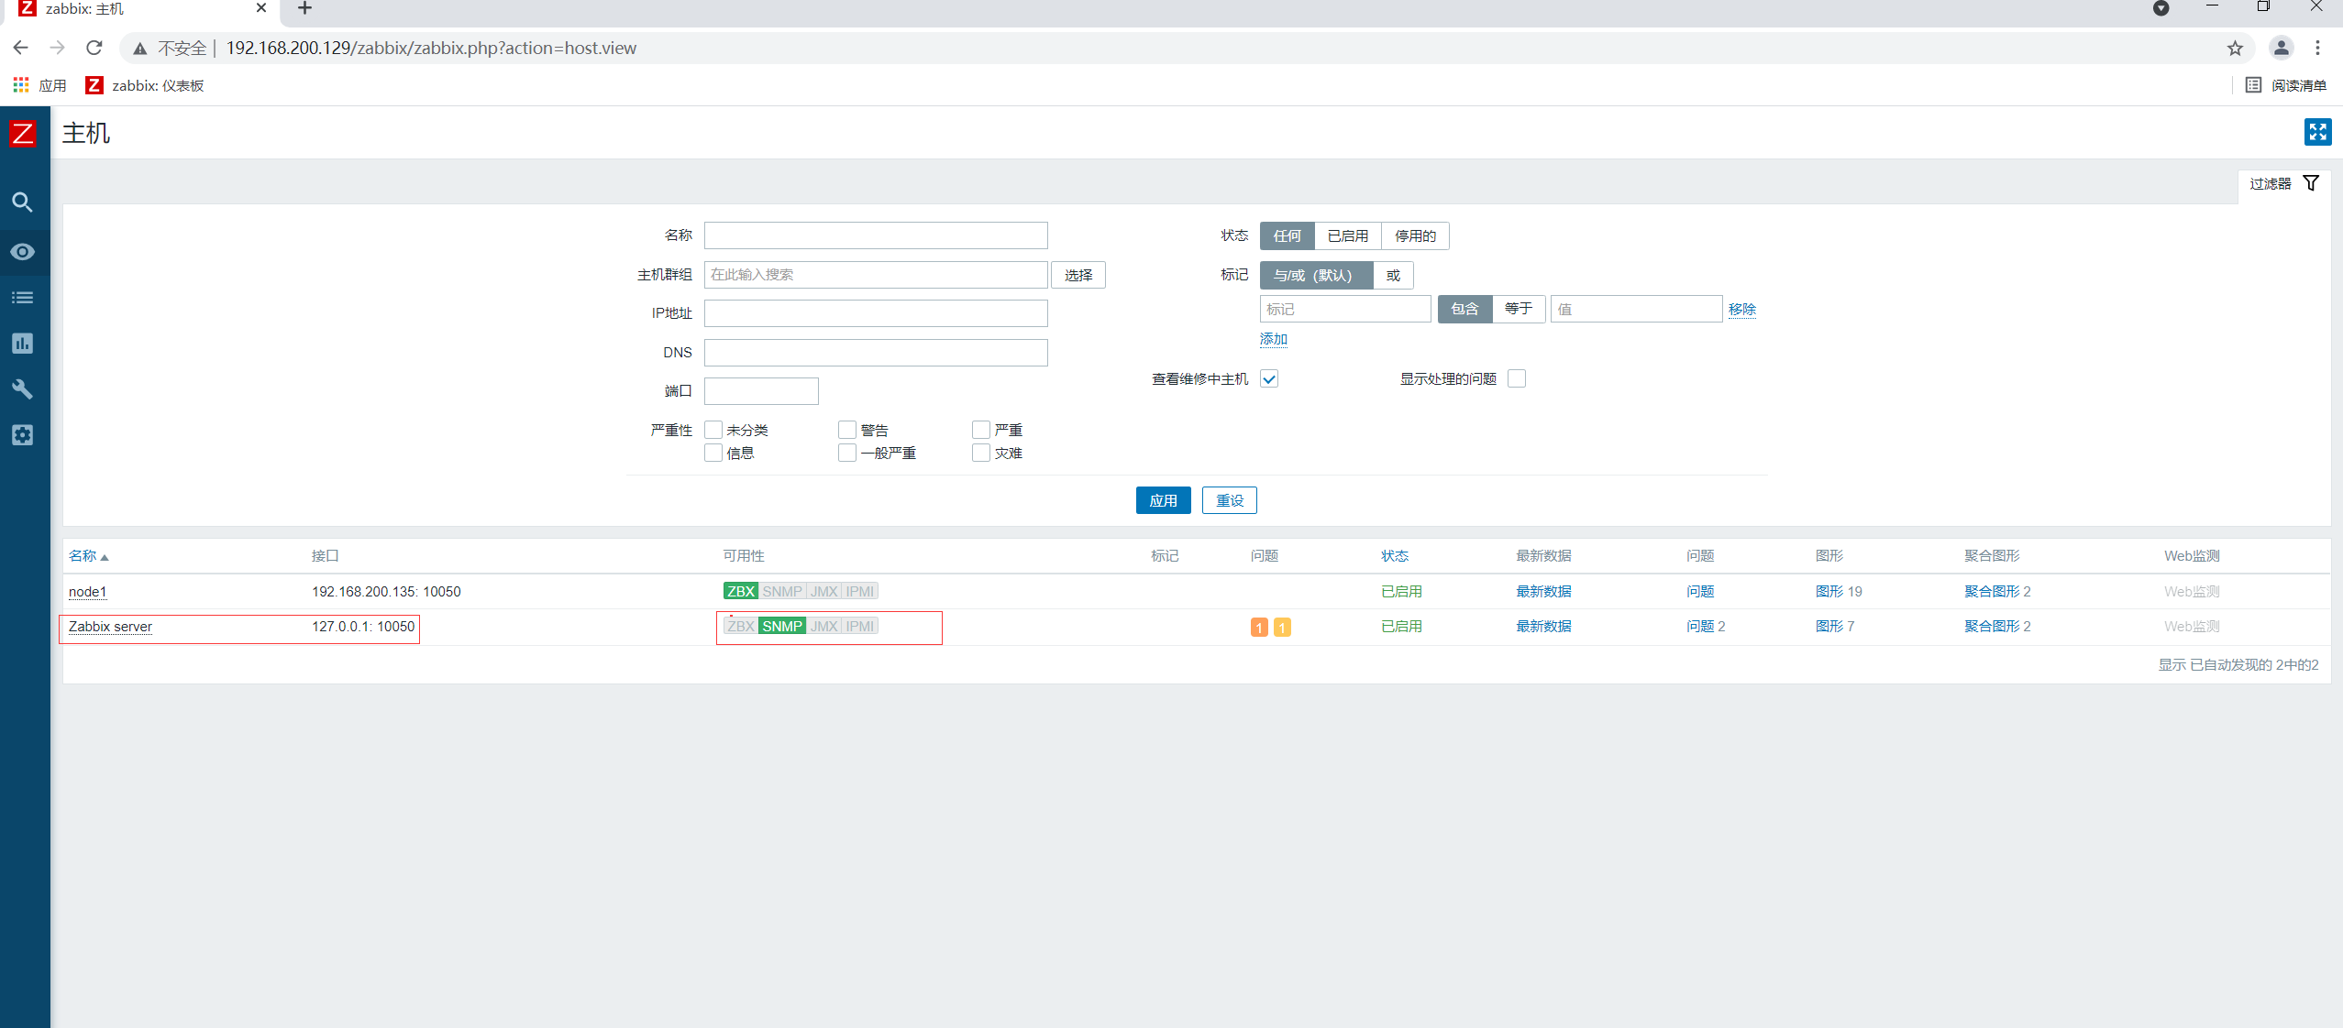Enable the 显示处理的问题 checkbox

click(1517, 379)
